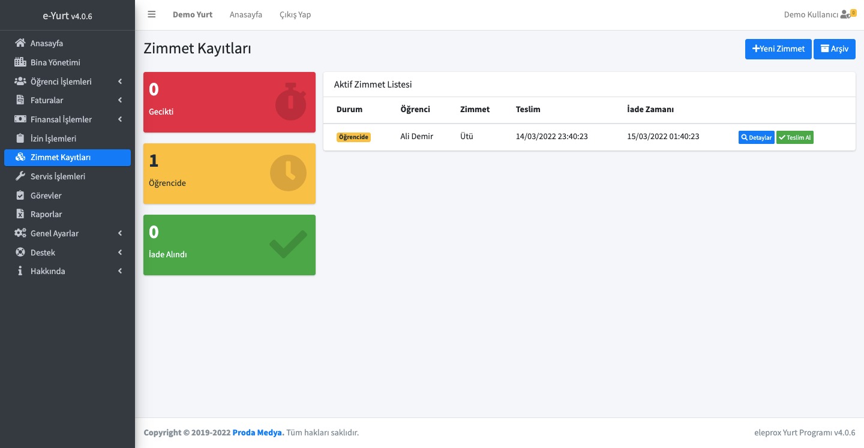Click the yellow Öğrencide summary card

pyautogui.click(x=229, y=173)
